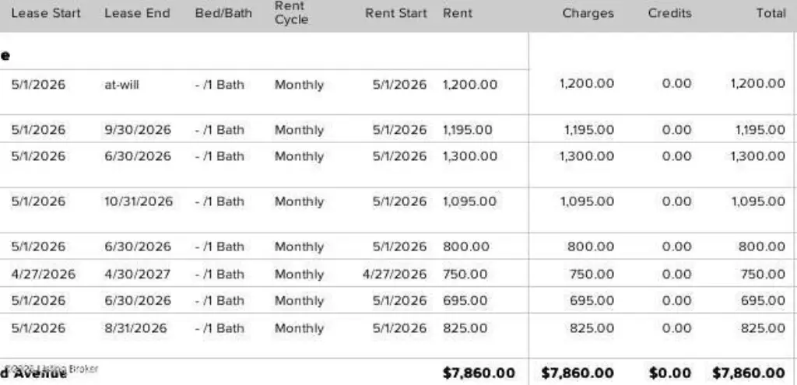
Task: Select the 8/31/2026 lease end date
Action: coord(135,328)
